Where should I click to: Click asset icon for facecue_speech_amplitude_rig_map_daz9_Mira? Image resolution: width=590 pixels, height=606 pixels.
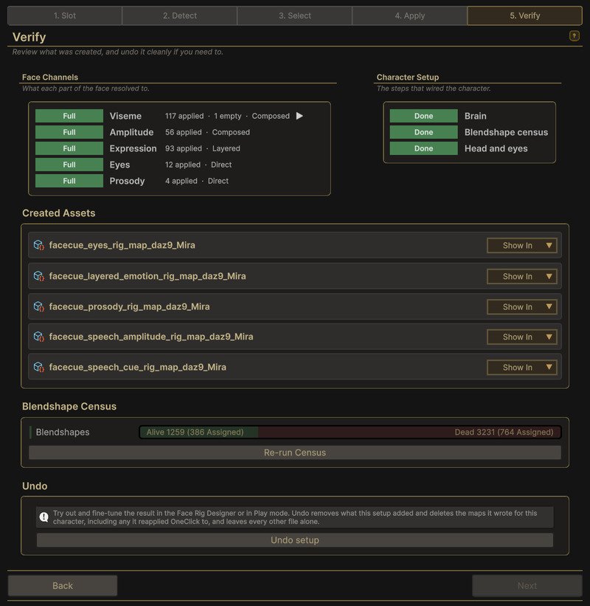click(x=38, y=337)
